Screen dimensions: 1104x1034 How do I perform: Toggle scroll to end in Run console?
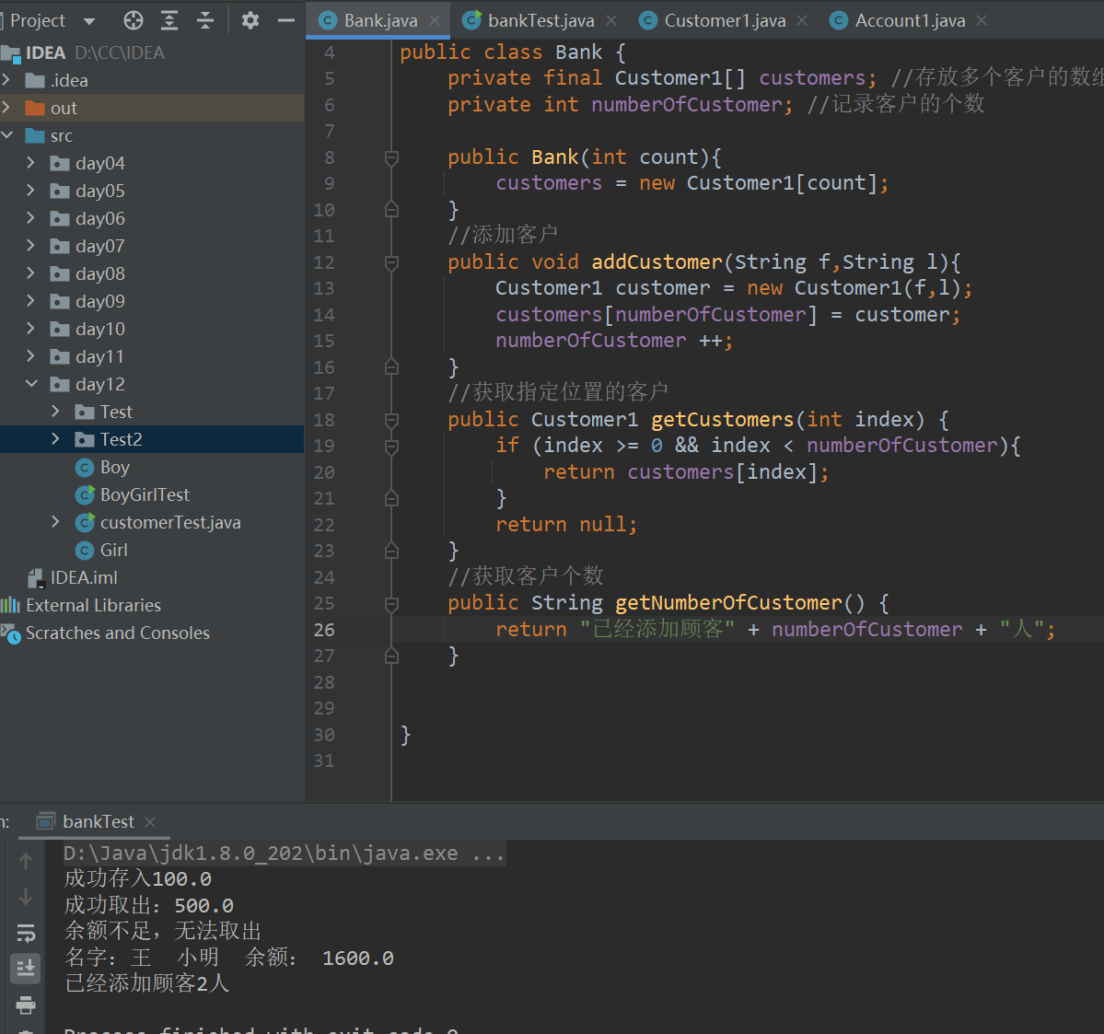(x=26, y=968)
